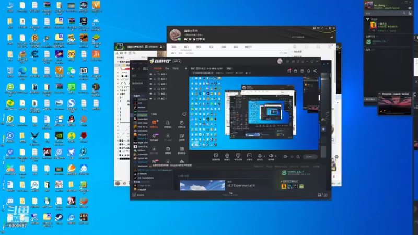Select the Recycle Bin desktop icon
Screen dimensions: 418x235
(10, 70)
